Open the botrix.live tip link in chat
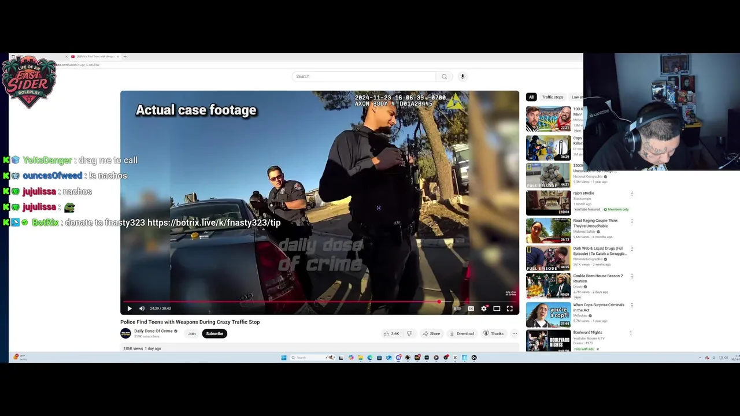This screenshot has width=740, height=416. pyautogui.click(x=214, y=222)
